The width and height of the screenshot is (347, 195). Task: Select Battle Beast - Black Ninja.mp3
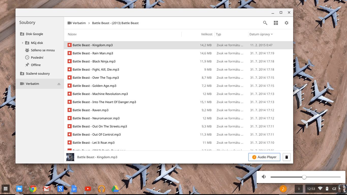coord(178,61)
